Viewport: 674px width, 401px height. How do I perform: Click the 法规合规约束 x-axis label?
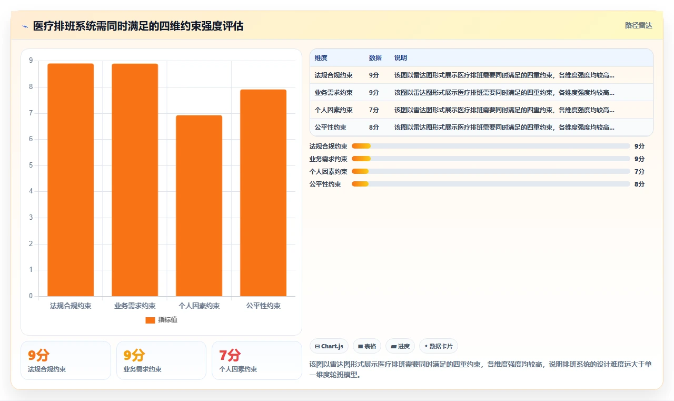coord(71,306)
